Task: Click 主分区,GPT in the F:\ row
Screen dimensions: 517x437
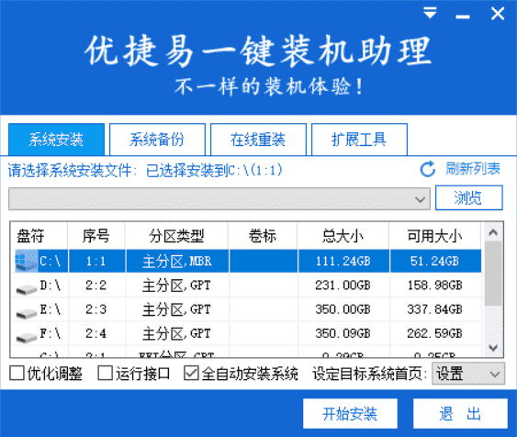Action: pyautogui.click(x=176, y=333)
